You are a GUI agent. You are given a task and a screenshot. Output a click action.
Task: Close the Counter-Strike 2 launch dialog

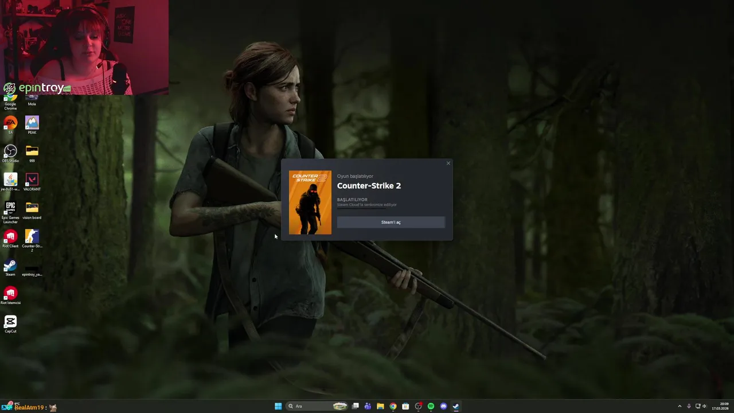coord(448,163)
